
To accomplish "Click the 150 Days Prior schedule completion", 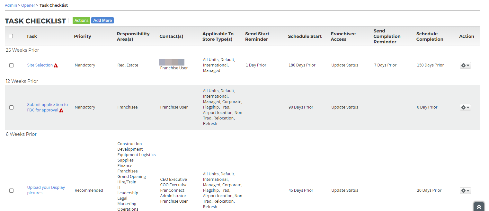I will pos(430,65).
